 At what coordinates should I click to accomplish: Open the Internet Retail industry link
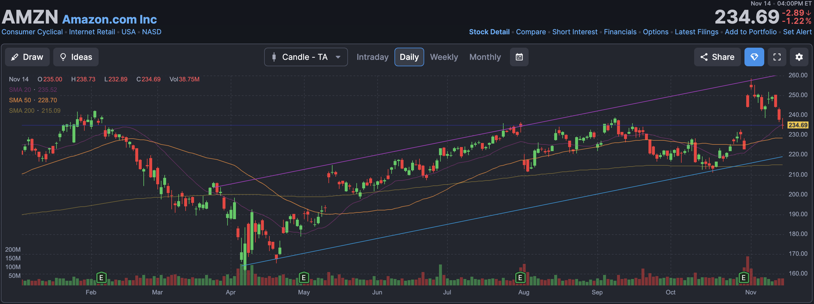click(x=92, y=32)
